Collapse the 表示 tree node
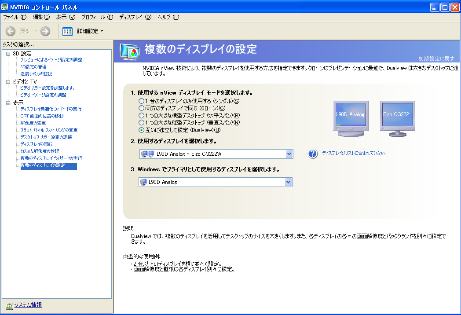 coord(8,103)
